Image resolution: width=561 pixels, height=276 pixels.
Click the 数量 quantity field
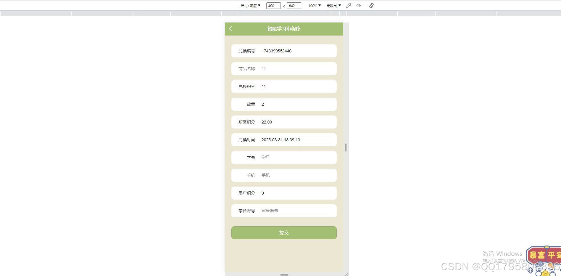tap(284, 104)
